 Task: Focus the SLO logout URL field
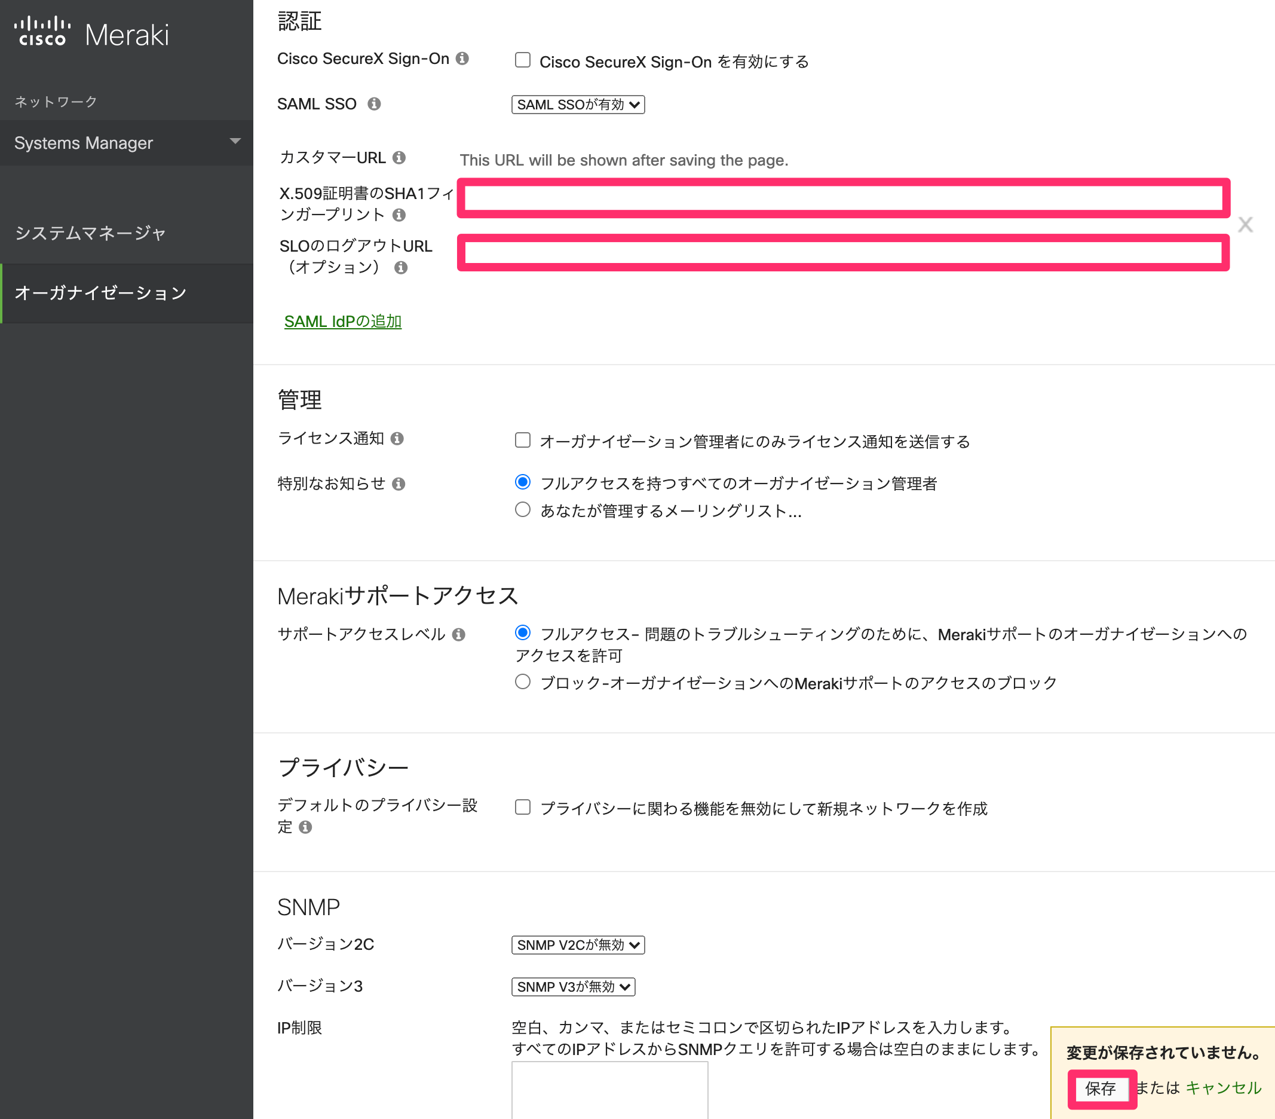click(844, 253)
